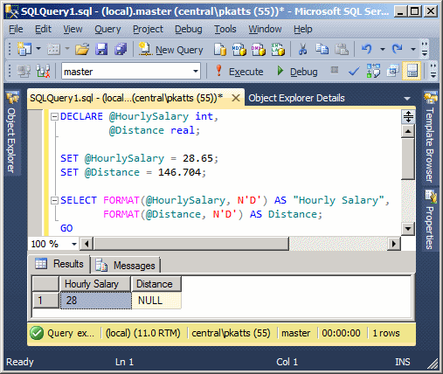
Task: Collapse the DECLARE statement block
Action: pos(54,117)
